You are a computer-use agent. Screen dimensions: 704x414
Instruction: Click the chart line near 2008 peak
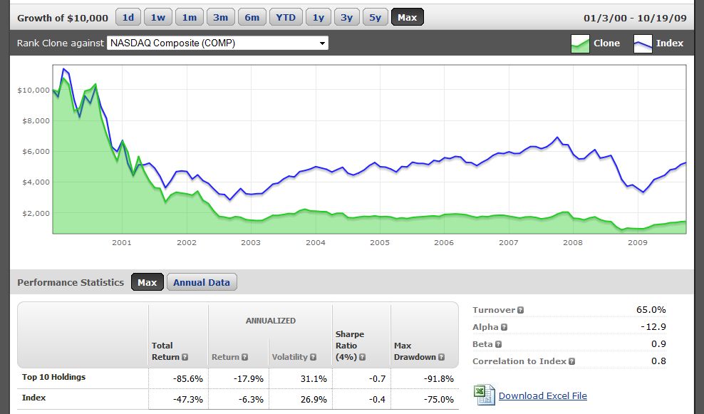tap(557, 137)
